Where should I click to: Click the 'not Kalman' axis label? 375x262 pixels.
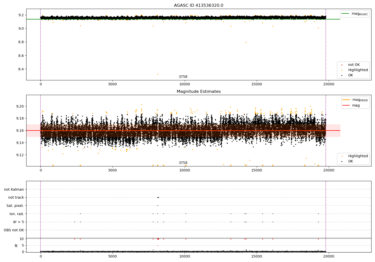tap(14, 189)
